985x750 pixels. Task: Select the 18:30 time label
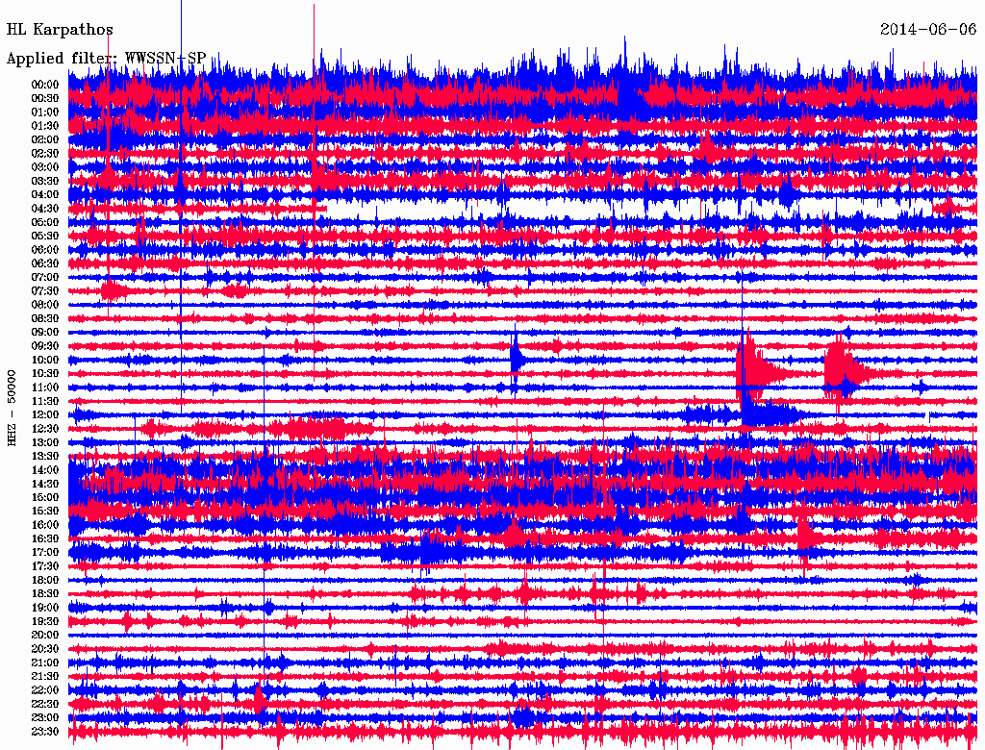pos(45,593)
